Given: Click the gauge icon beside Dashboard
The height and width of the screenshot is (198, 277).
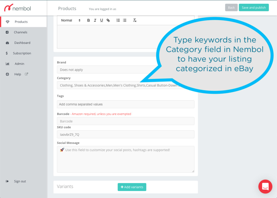Looking at the screenshot, I should [7, 43].
